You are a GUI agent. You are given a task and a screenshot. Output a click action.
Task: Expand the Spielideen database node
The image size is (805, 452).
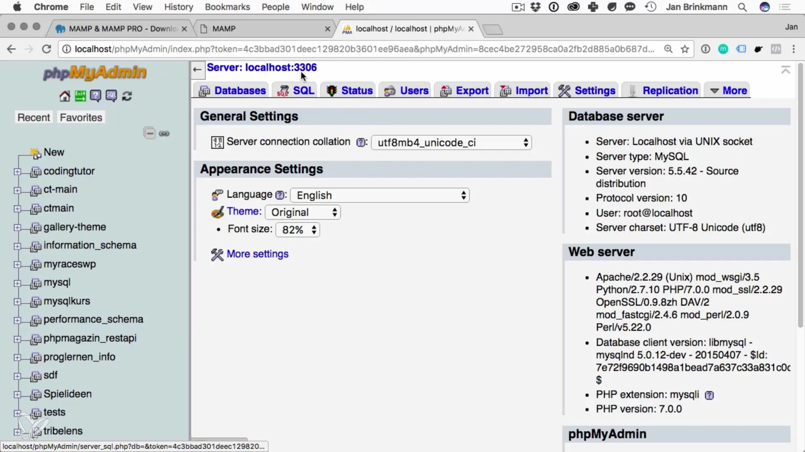pyautogui.click(x=17, y=395)
